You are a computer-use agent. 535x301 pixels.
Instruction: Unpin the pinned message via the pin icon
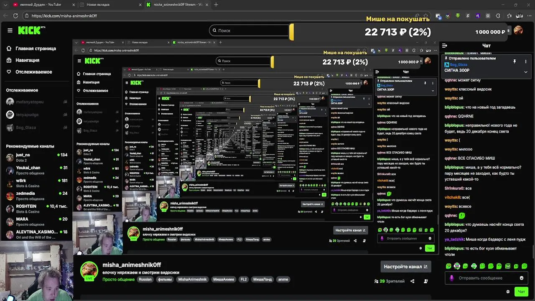pos(515,61)
